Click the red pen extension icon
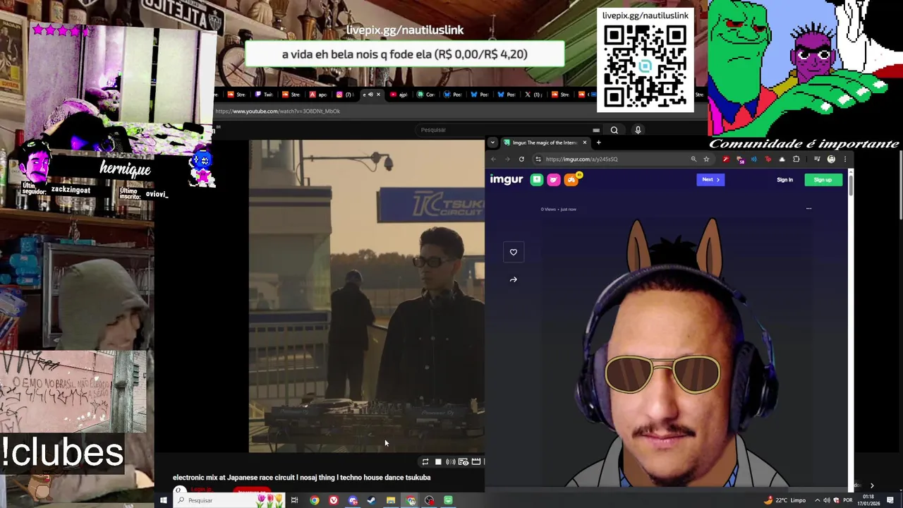 [725, 159]
